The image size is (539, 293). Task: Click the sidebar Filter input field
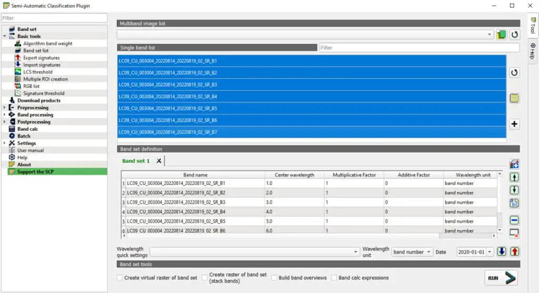[x=54, y=18]
